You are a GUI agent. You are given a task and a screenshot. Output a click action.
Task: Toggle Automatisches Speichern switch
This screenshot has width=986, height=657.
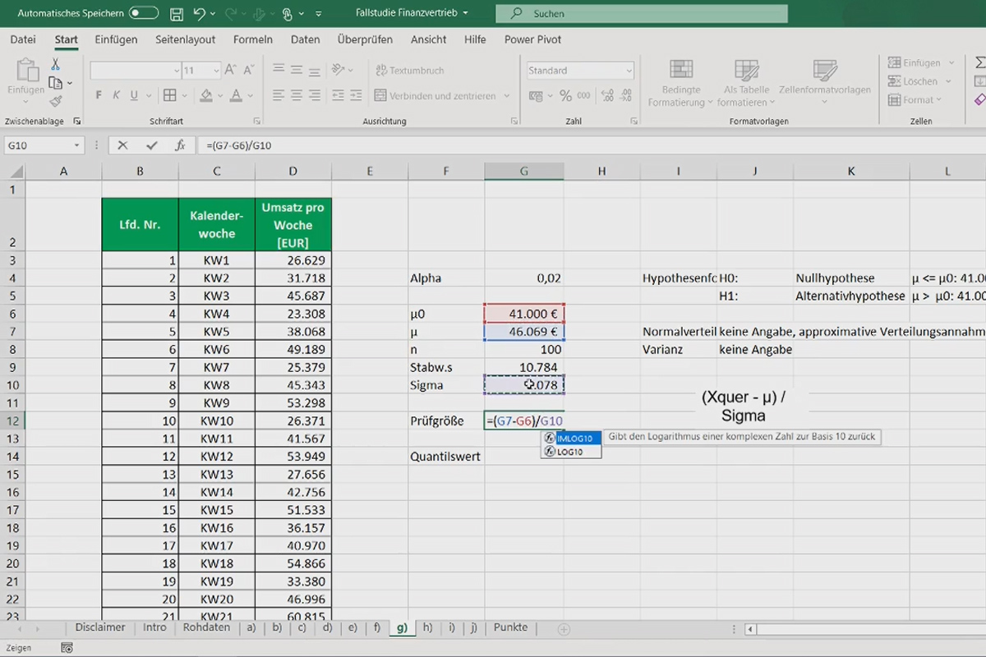tap(144, 14)
